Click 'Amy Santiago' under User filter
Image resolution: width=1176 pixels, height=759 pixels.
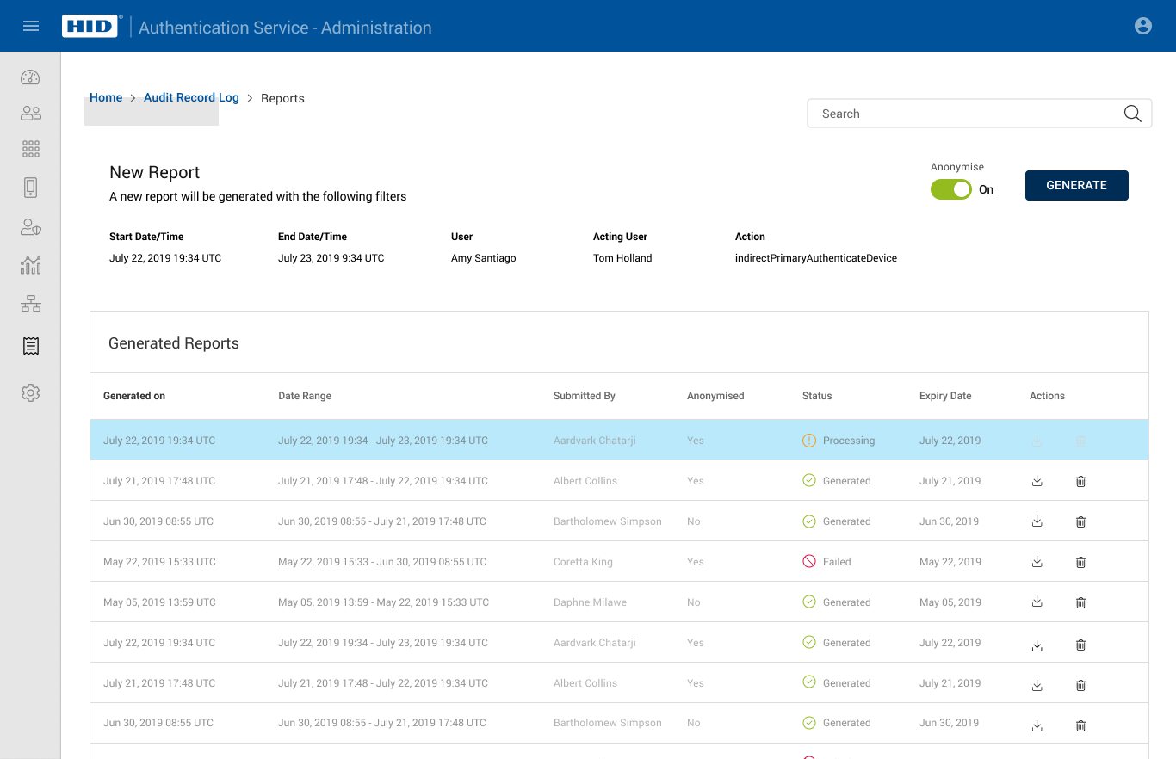click(x=484, y=258)
